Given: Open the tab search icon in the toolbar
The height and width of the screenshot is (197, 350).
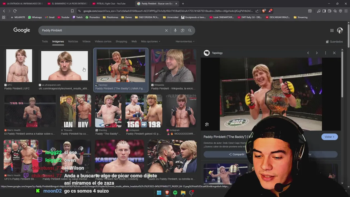Looking at the screenshot, I should point(310,11).
